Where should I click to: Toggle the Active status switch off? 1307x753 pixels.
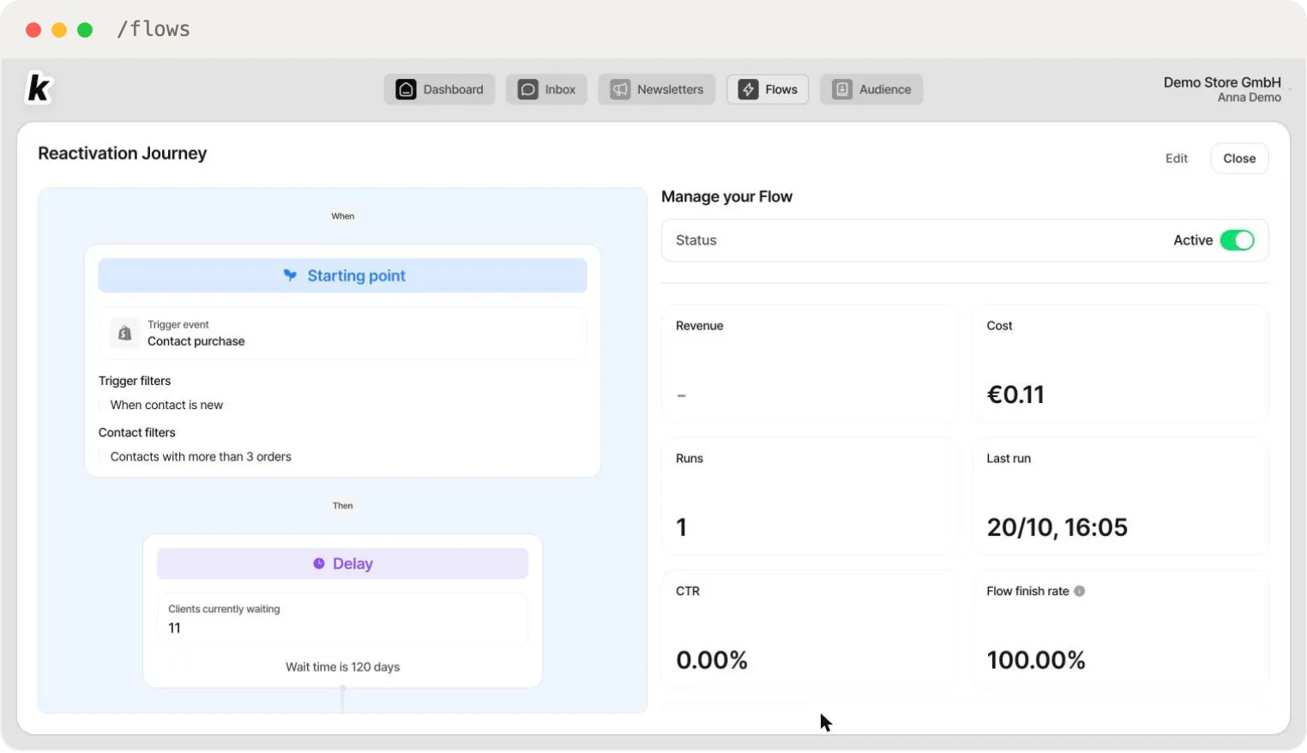pyautogui.click(x=1237, y=240)
